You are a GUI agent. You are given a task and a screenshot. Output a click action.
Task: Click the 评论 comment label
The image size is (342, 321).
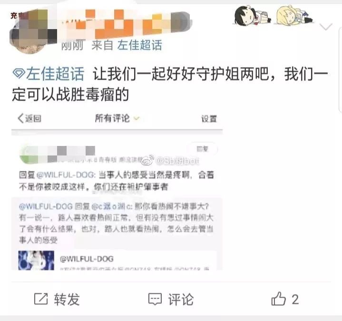pyautogui.click(x=181, y=299)
